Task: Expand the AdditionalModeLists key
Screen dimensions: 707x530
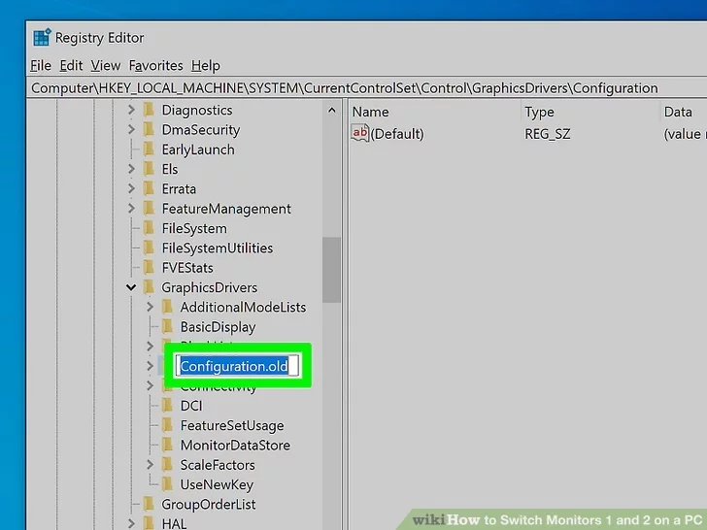Action: [150, 308]
